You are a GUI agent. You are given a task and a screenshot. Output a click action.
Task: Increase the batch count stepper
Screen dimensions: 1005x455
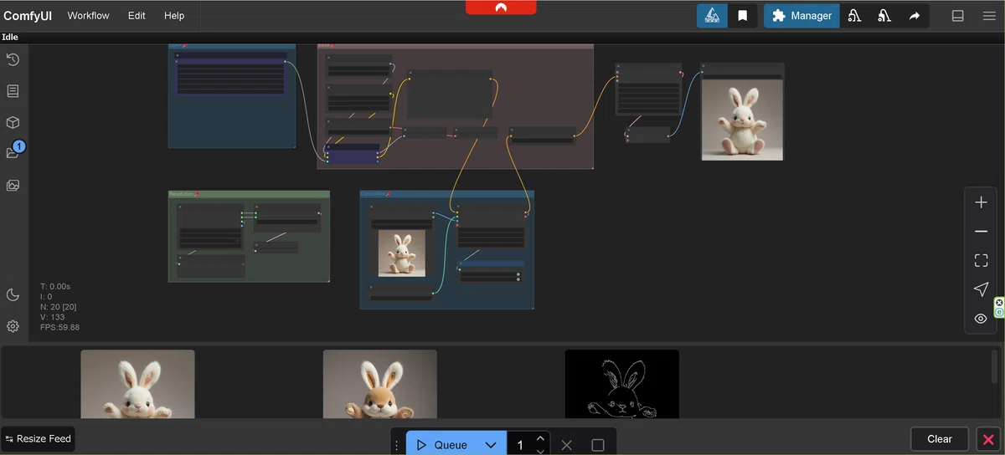coord(540,438)
